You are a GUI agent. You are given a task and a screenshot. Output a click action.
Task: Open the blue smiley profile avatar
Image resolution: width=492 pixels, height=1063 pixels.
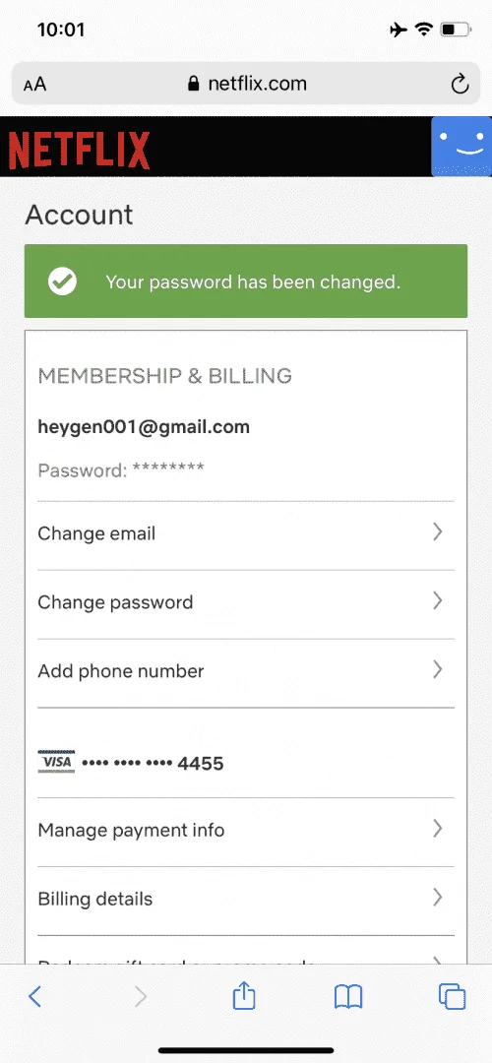pos(461,147)
